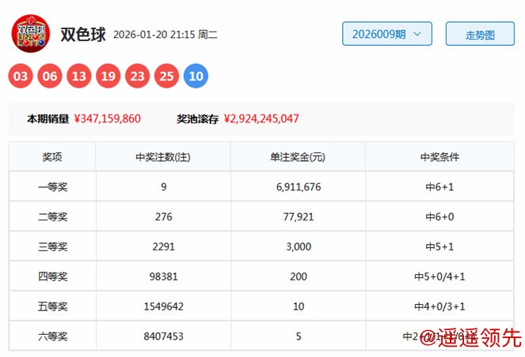The image size is (525, 357).
Task: Click the 奖项 column header
Action: point(52,157)
